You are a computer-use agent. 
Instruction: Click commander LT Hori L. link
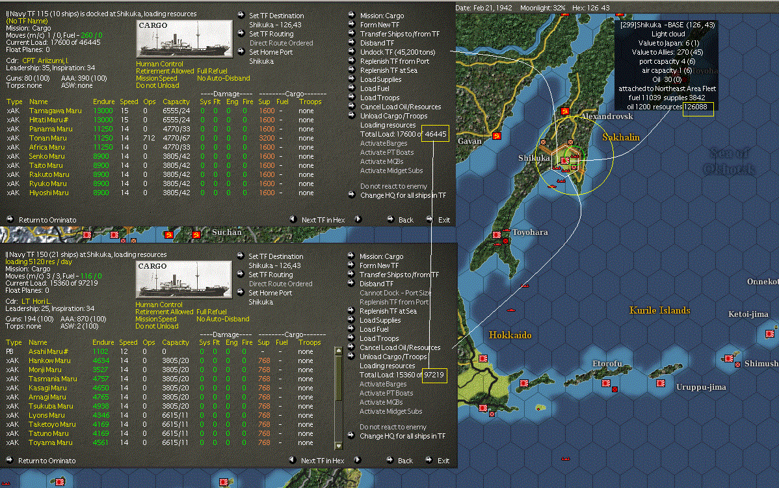coord(36,301)
